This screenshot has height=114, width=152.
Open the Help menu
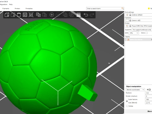pos(11,4)
